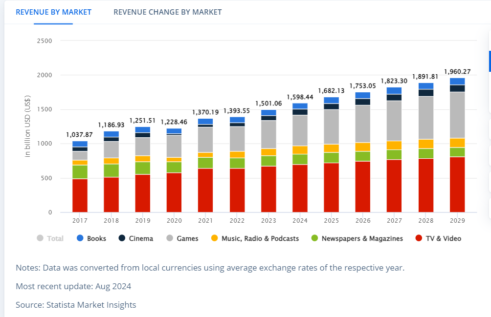Click the 2021 x-axis year label

tap(205, 221)
